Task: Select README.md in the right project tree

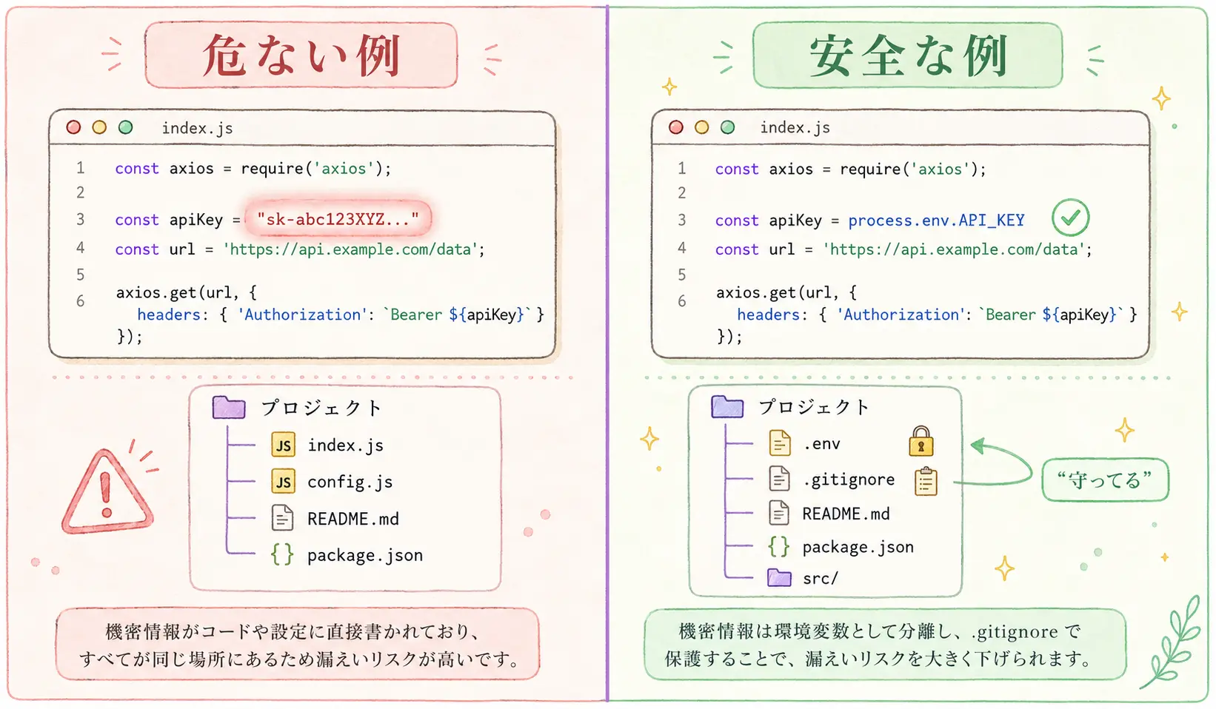Action: tap(846, 514)
